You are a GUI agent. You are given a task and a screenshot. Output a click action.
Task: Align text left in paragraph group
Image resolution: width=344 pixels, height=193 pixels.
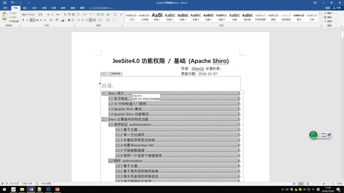79,20
